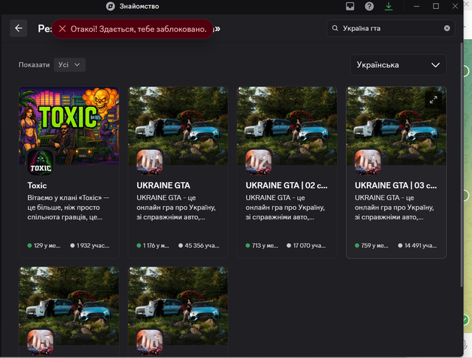
Task: Click the 1 932 members count
Action: 90,246
